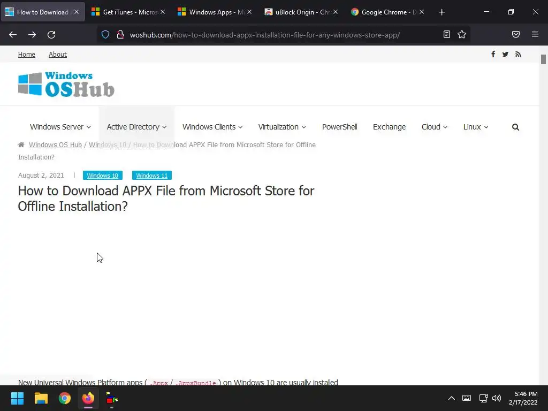Expand the Windows Server menu
The width and height of the screenshot is (548, 411).
(x=60, y=127)
